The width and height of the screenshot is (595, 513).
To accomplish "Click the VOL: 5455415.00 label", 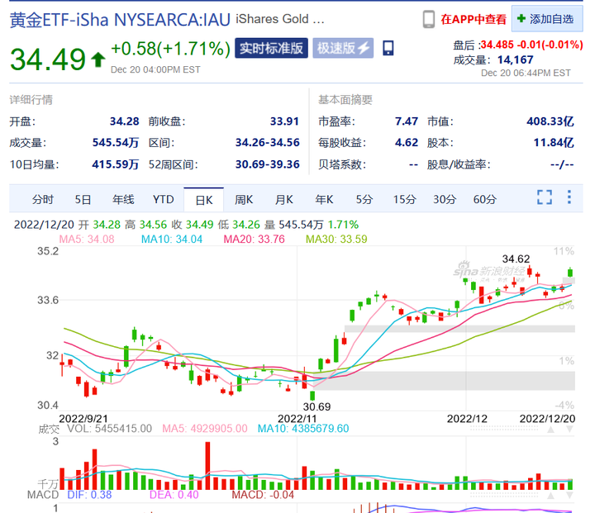I will (109, 429).
